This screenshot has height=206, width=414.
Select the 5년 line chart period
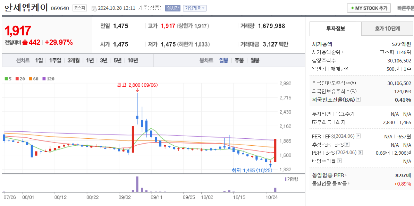pos(118,60)
